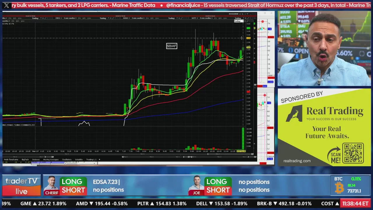Switch to the Indexes tab
Image resolution: width=373 pixels, height=210 pixels.
coord(36,160)
